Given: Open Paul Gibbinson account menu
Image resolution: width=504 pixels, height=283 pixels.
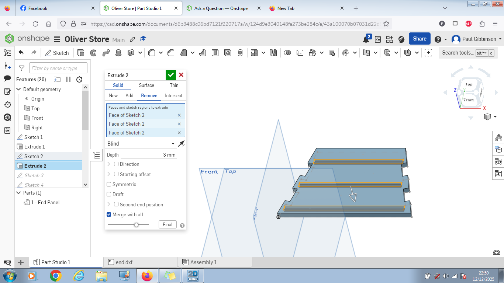Looking at the screenshot, I should tap(477, 39).
